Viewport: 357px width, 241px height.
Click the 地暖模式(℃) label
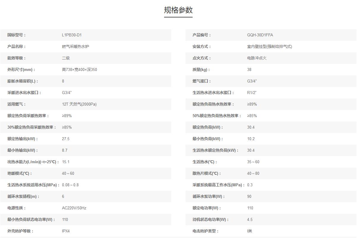pyautogui.click(x=20, y=173)
